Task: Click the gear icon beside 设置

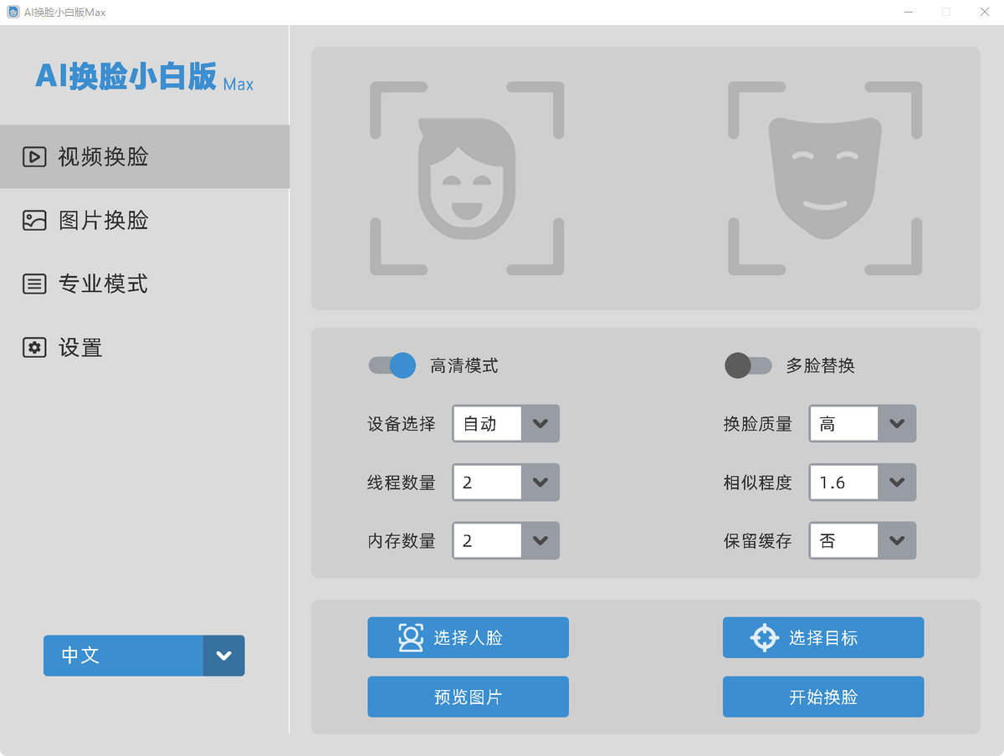Action: (34, 348)
